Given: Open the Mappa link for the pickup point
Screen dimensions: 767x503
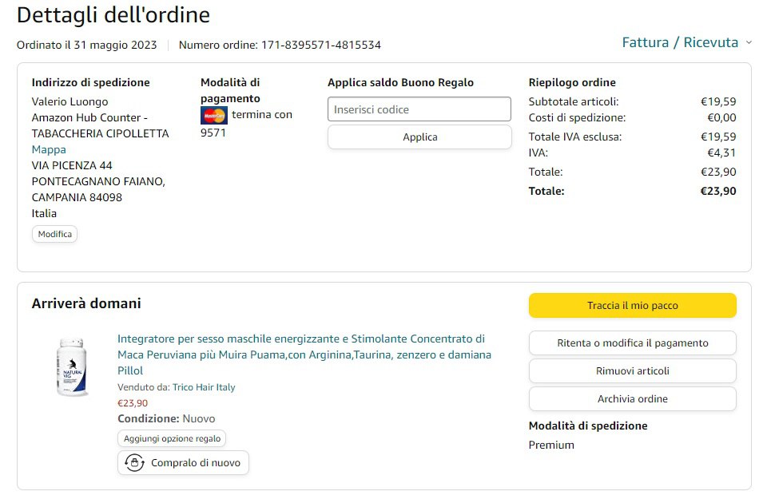Looking at the screenshot, I should pos(49,149).
